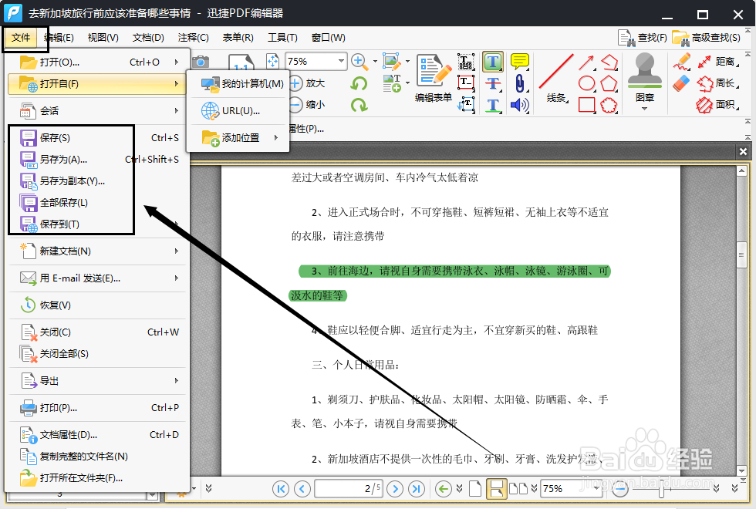The image size is (756, 509).
Task: Select the 线条 line drawing tool
Action: coord(556,77)
